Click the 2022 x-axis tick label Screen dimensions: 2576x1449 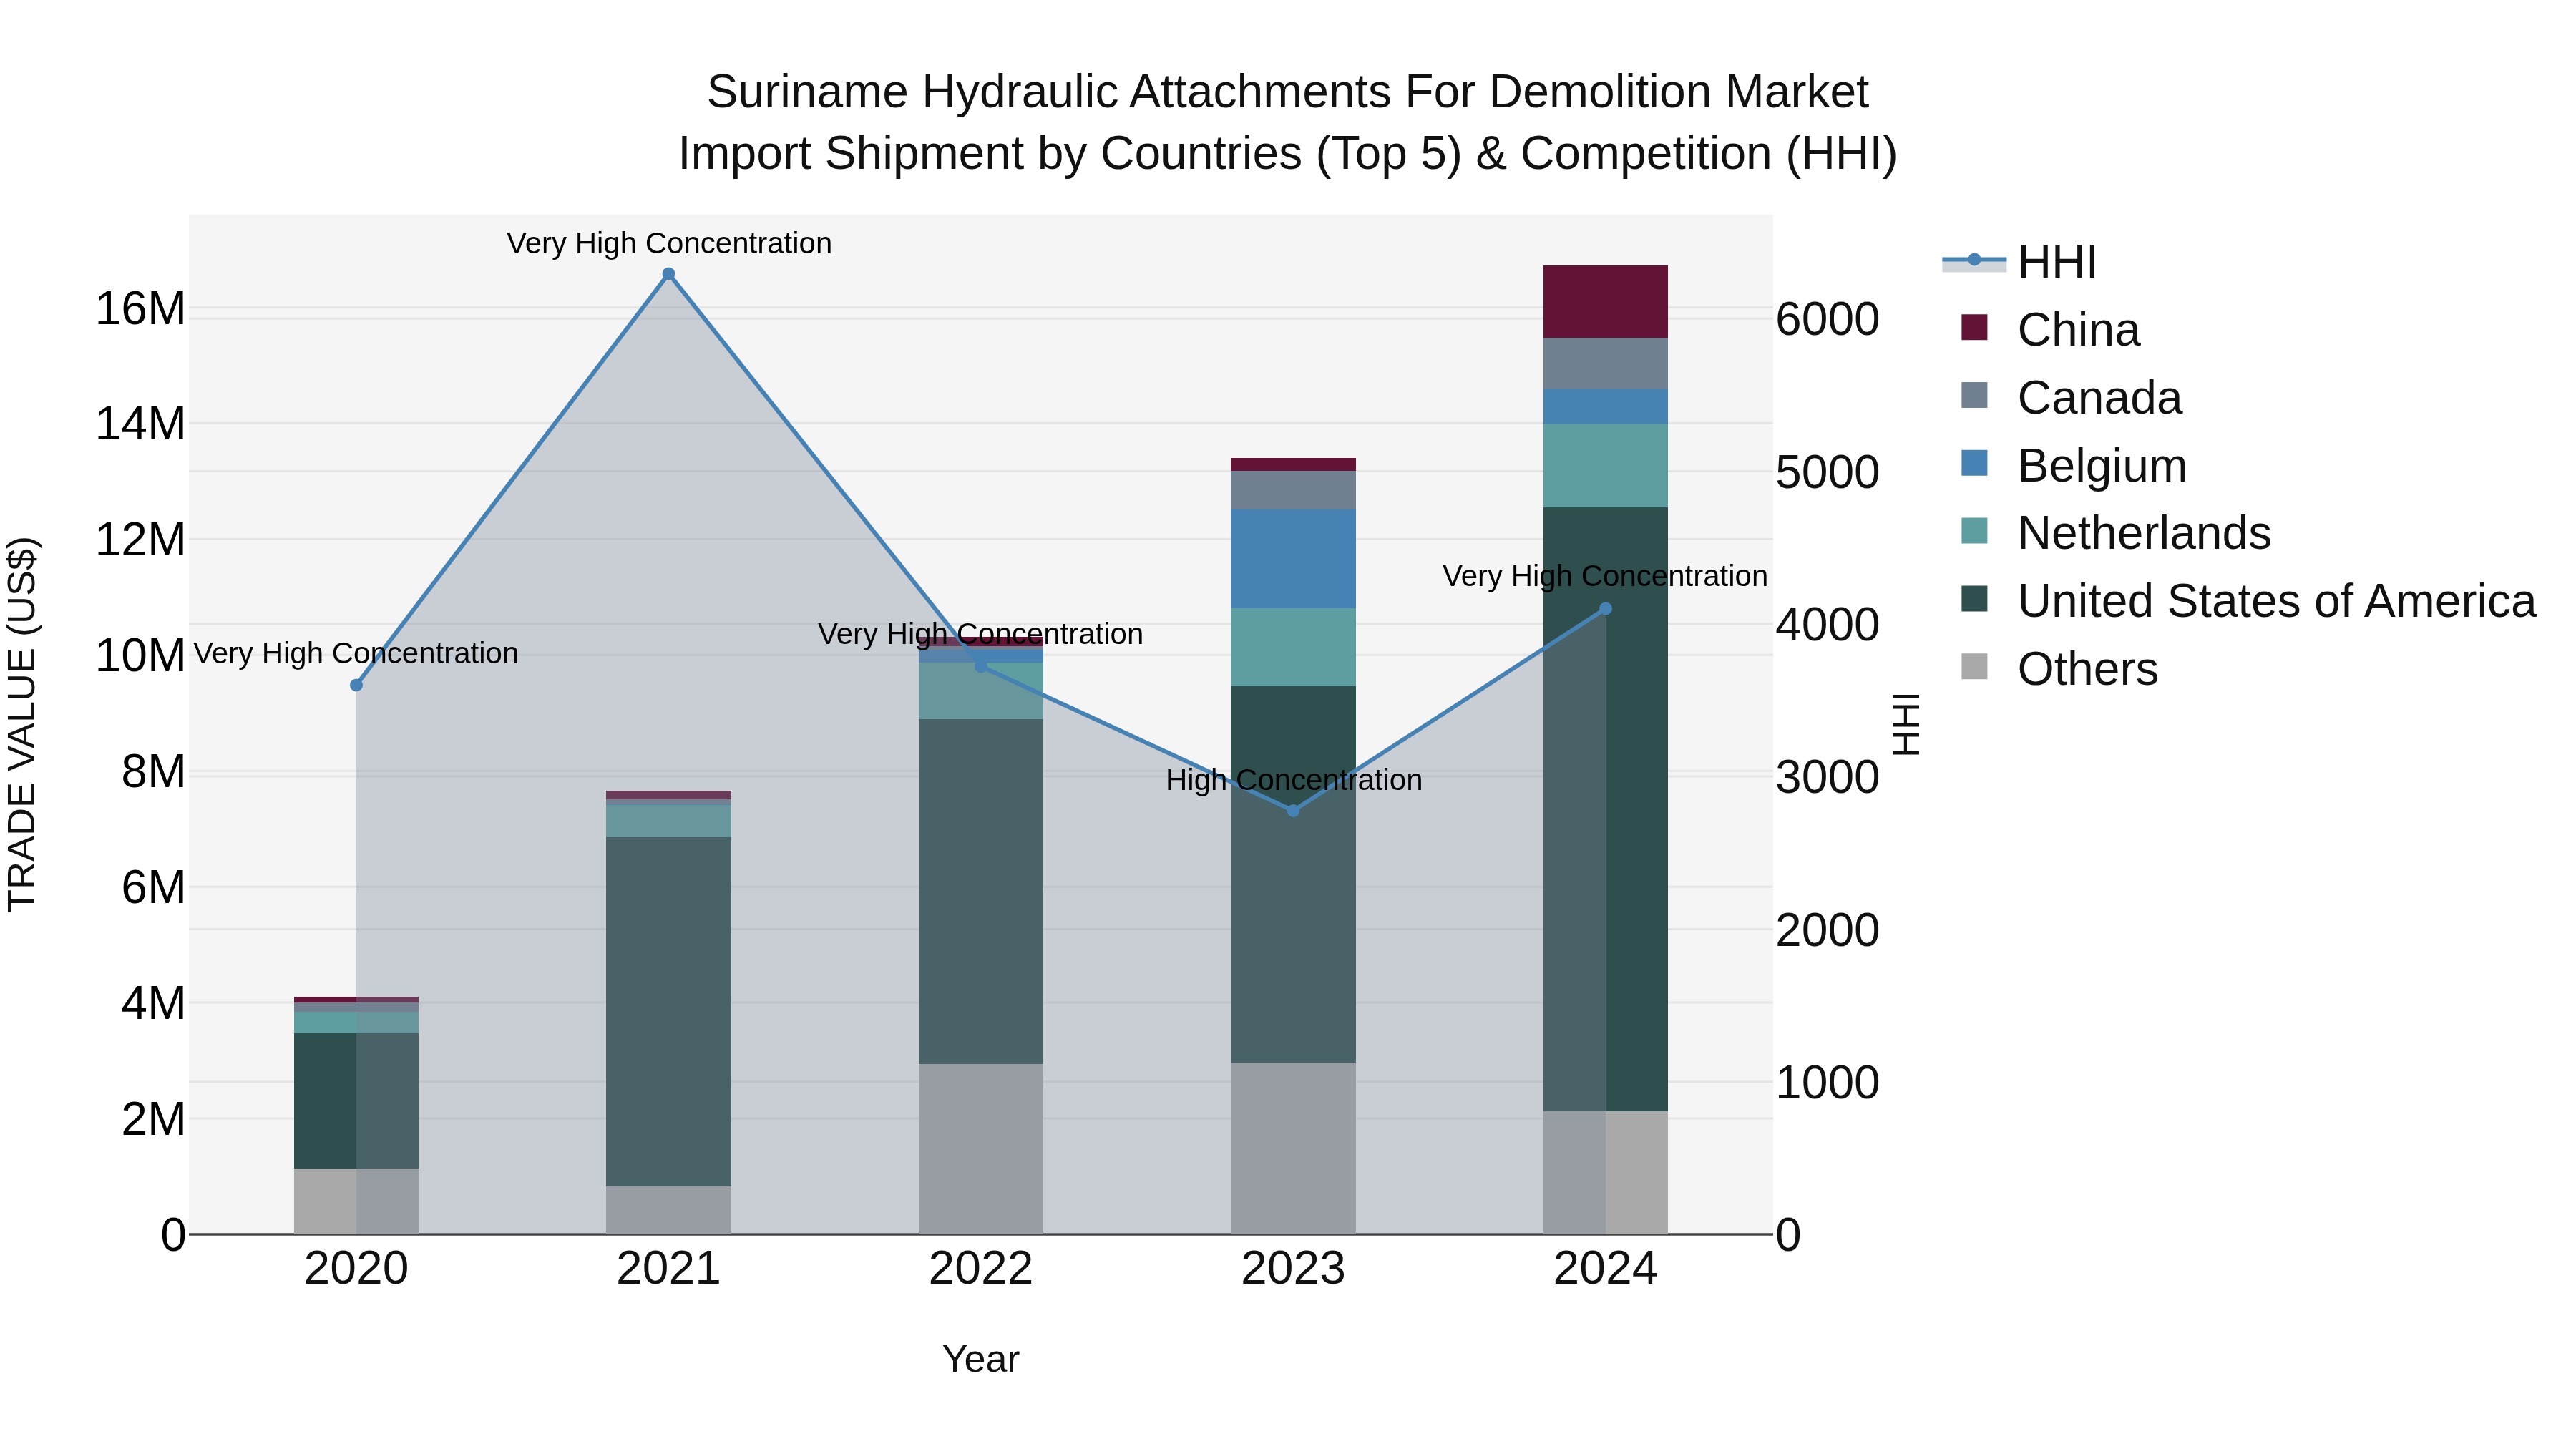click(981, 1269)
